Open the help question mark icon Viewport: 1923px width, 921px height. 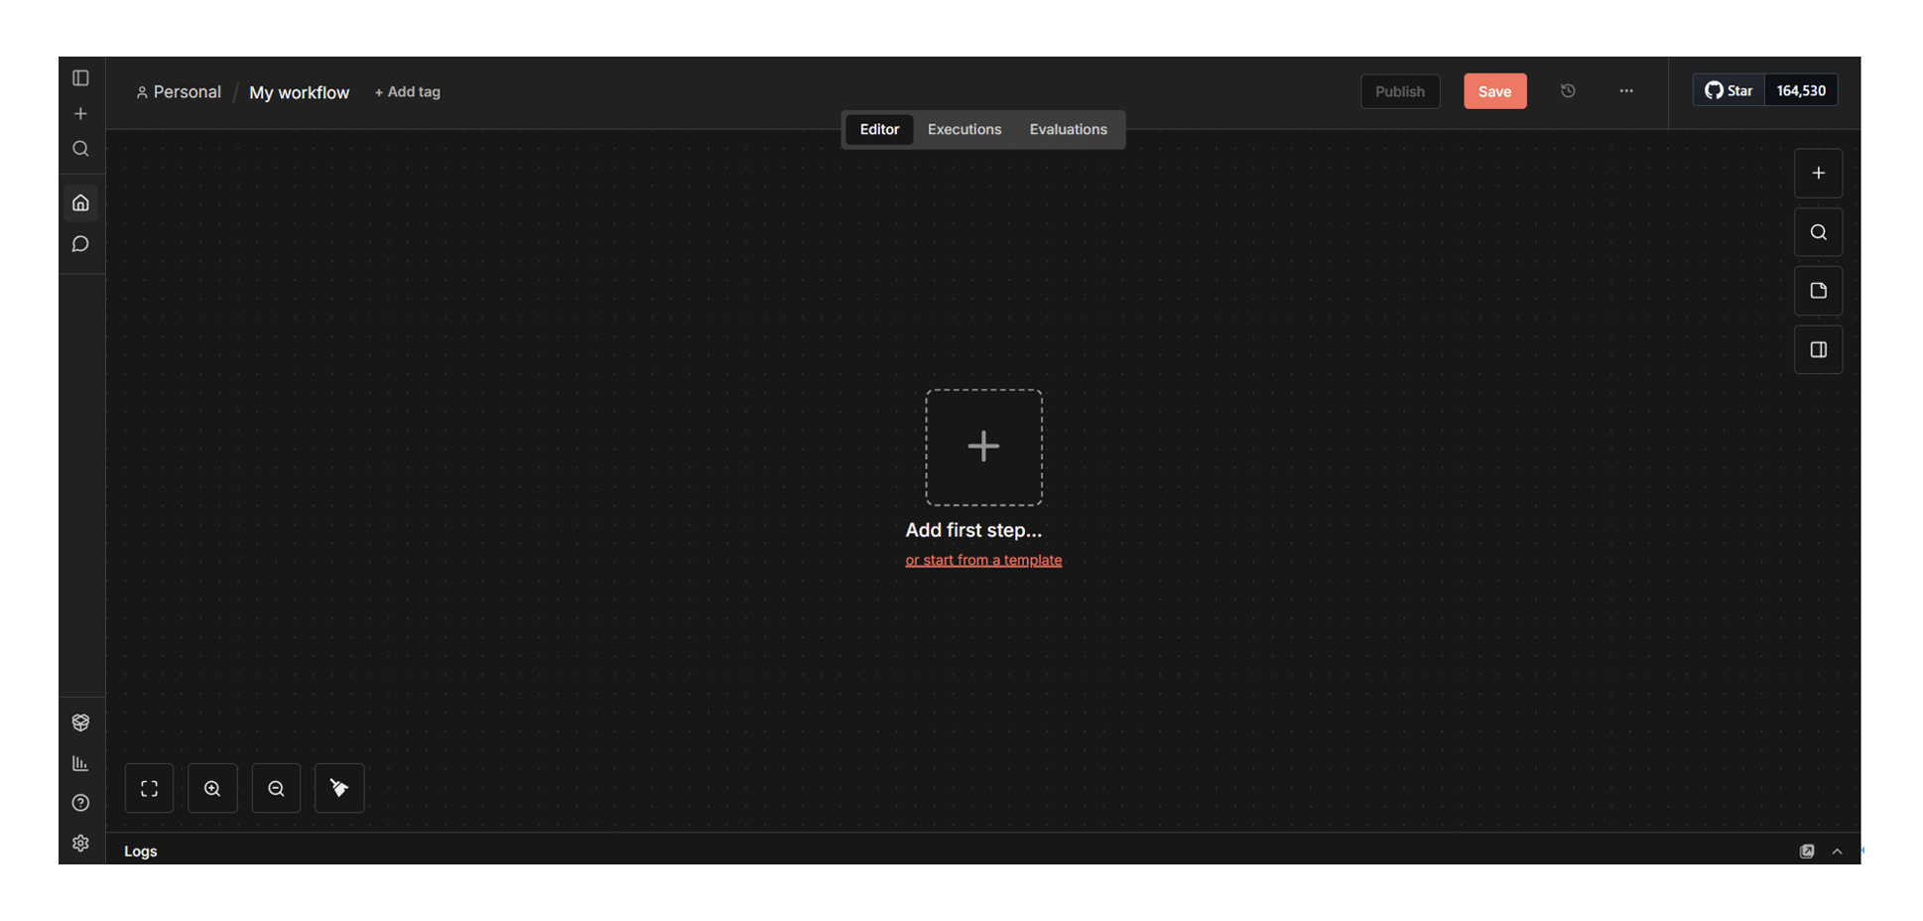coord(80,803)
